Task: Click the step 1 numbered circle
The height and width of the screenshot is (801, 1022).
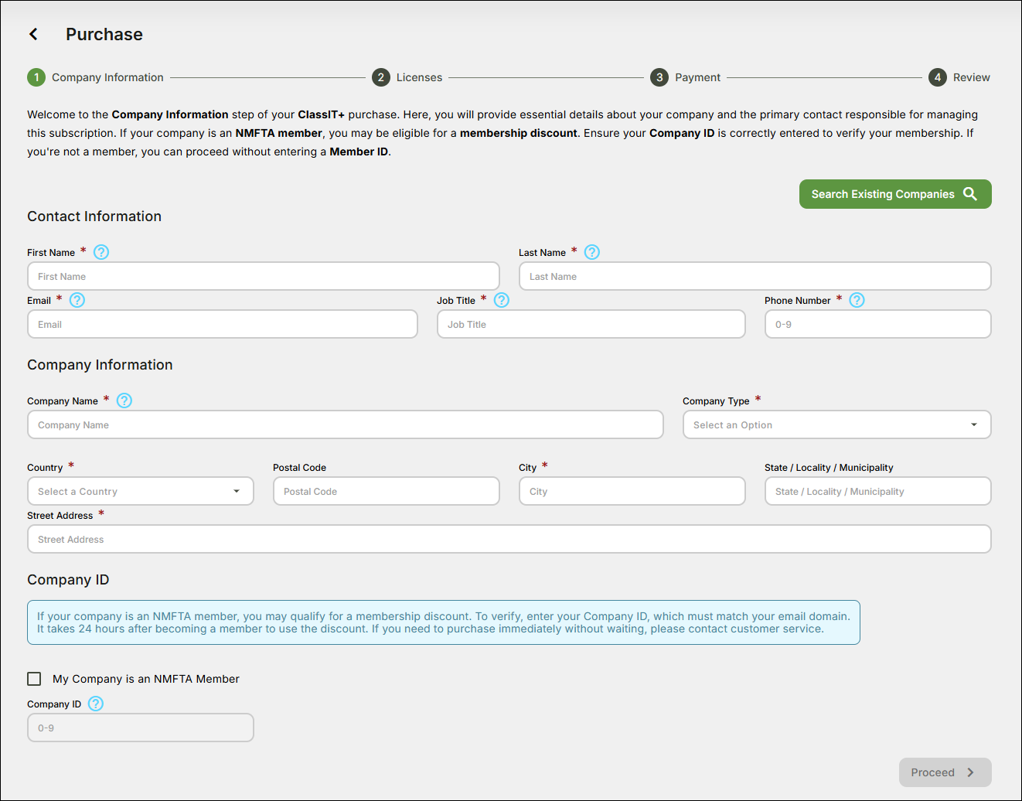Action: tap(36, 77)
